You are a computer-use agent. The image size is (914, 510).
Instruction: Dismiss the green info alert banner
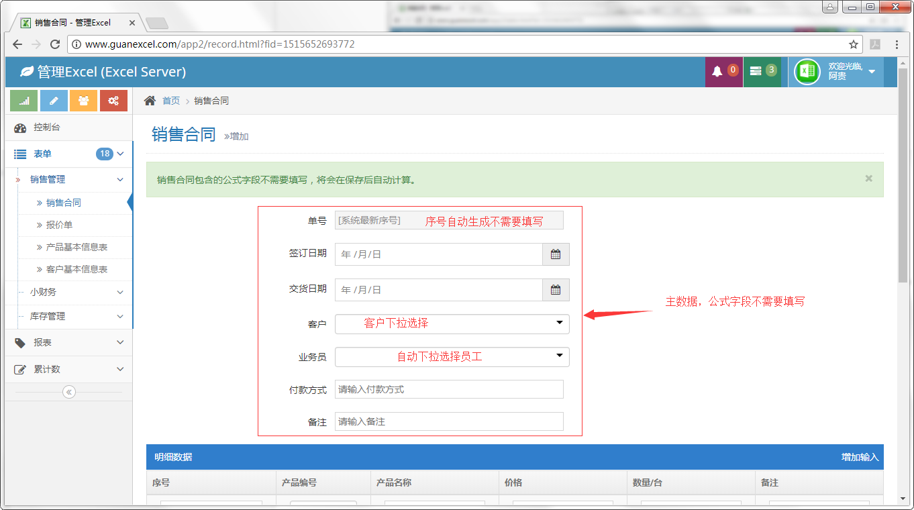tap(869, 178)
